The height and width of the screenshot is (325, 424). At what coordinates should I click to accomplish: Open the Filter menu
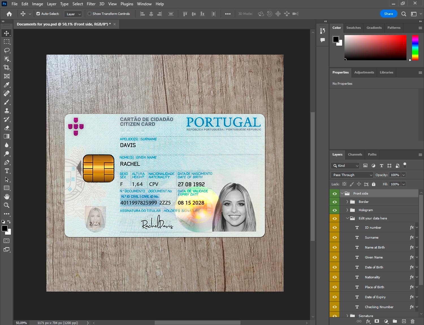pyautogui.click(x=91, y=4)
